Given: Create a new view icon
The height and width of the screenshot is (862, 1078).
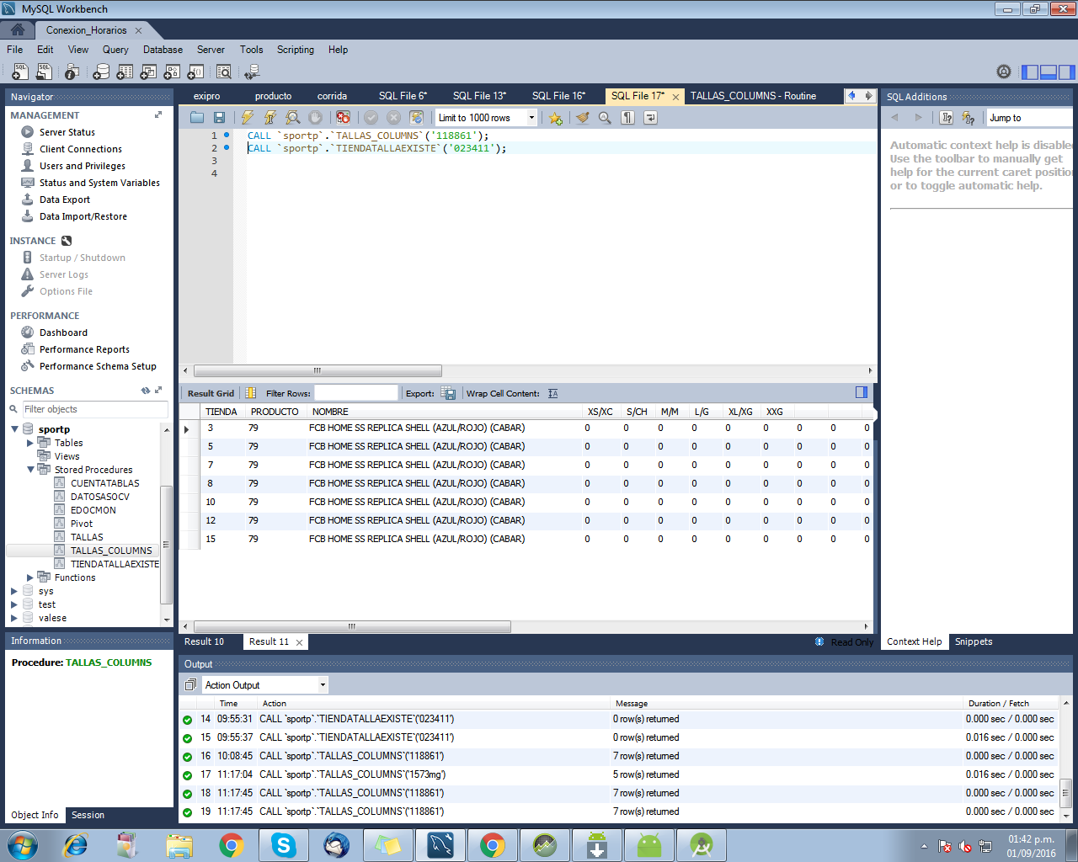Looking at the screenshot, I should (x=148, y=72).
